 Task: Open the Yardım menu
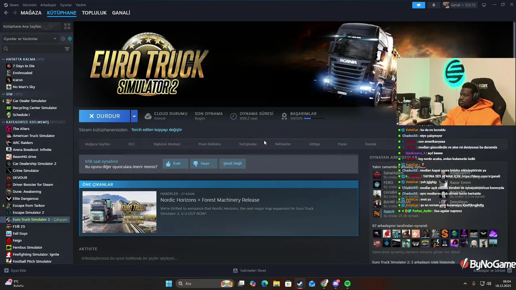pos(81,5)
